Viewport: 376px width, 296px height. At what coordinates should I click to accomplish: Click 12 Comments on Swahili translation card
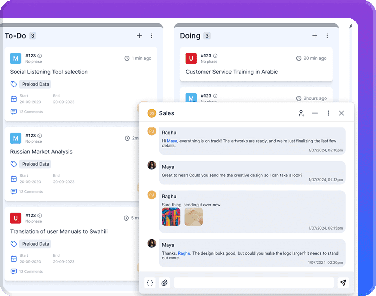[31, 271]
